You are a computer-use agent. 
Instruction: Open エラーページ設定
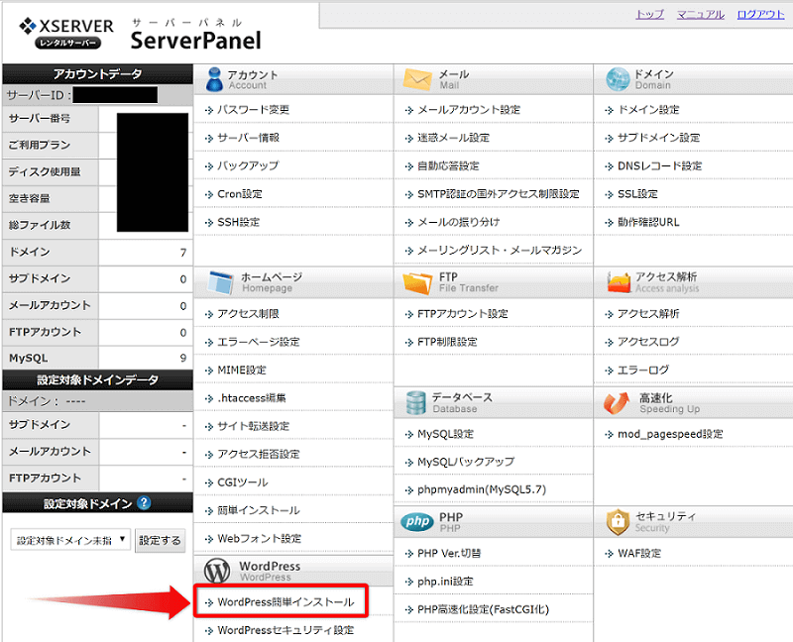(258, 342)
